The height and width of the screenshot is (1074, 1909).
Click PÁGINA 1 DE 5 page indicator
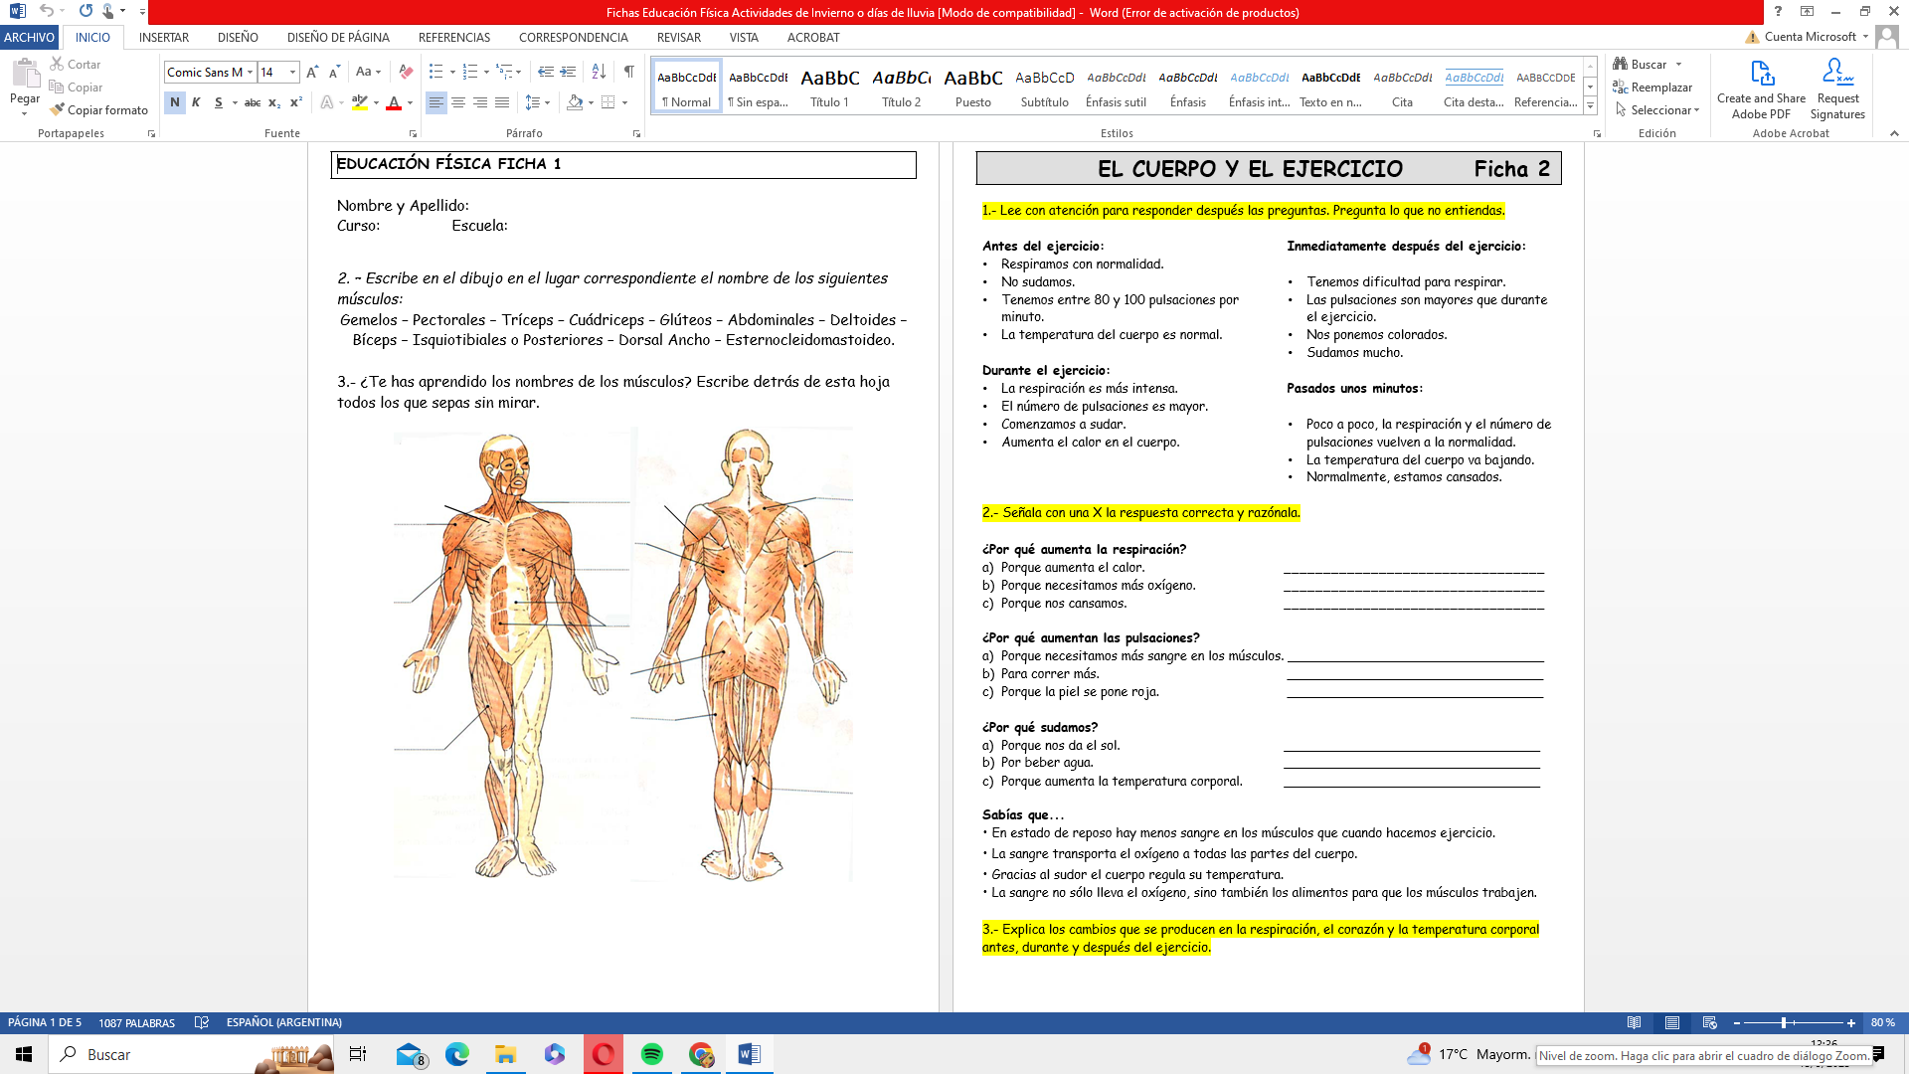[x=45, y=1022]
